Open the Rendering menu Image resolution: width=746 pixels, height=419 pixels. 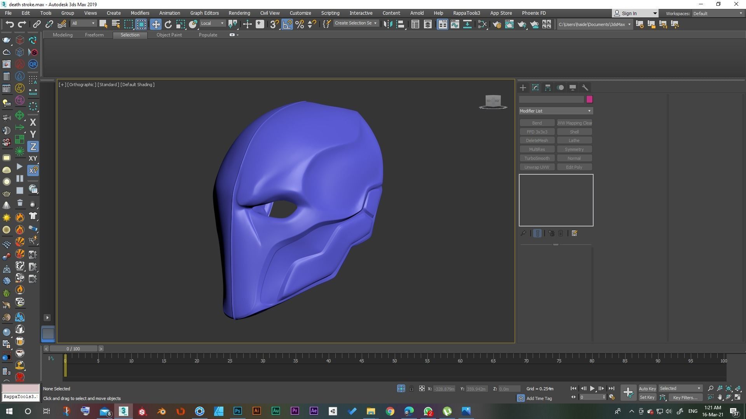[x=239, y=13]
